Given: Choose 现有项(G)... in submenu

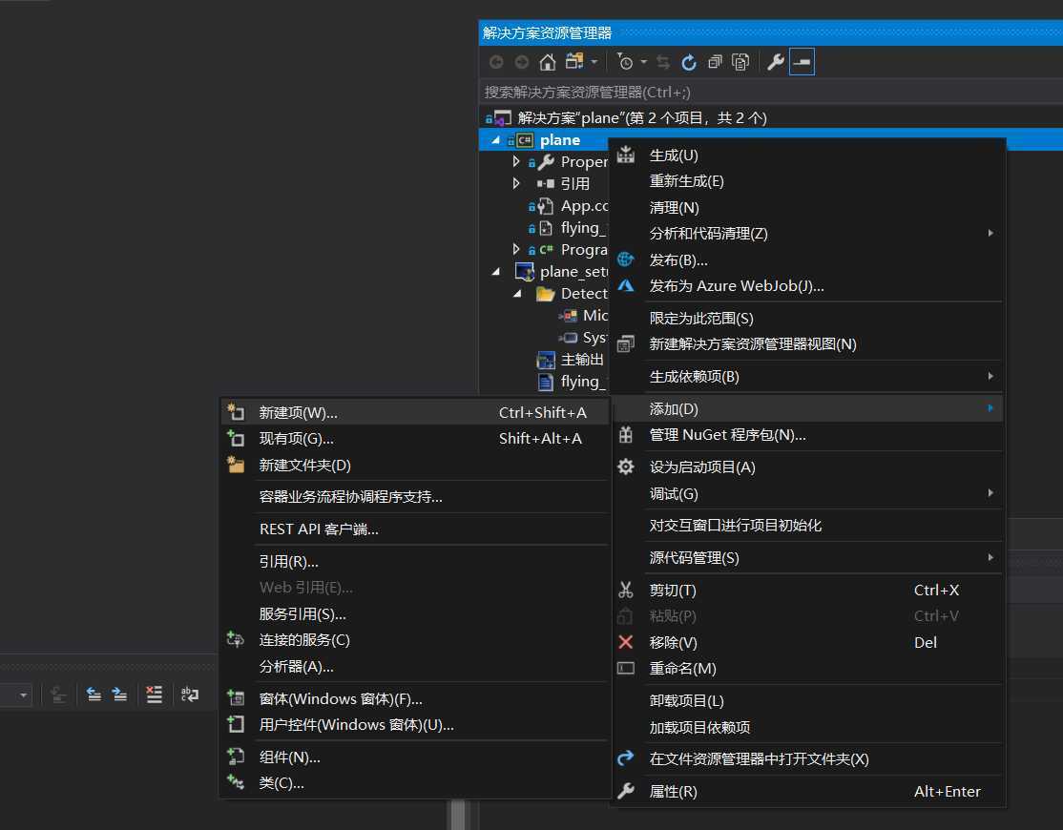Looking at the screenshot, I should click(415, 439).
